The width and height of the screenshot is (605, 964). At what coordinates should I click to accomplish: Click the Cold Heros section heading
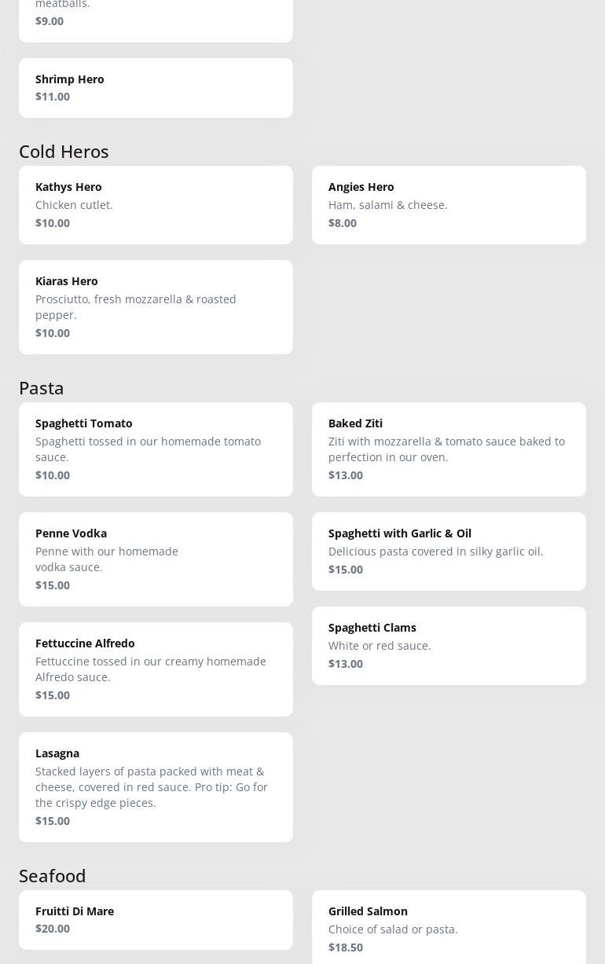pos(64,151)
